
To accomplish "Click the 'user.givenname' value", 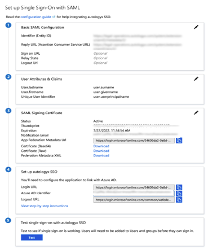I will tap(105, 92).
